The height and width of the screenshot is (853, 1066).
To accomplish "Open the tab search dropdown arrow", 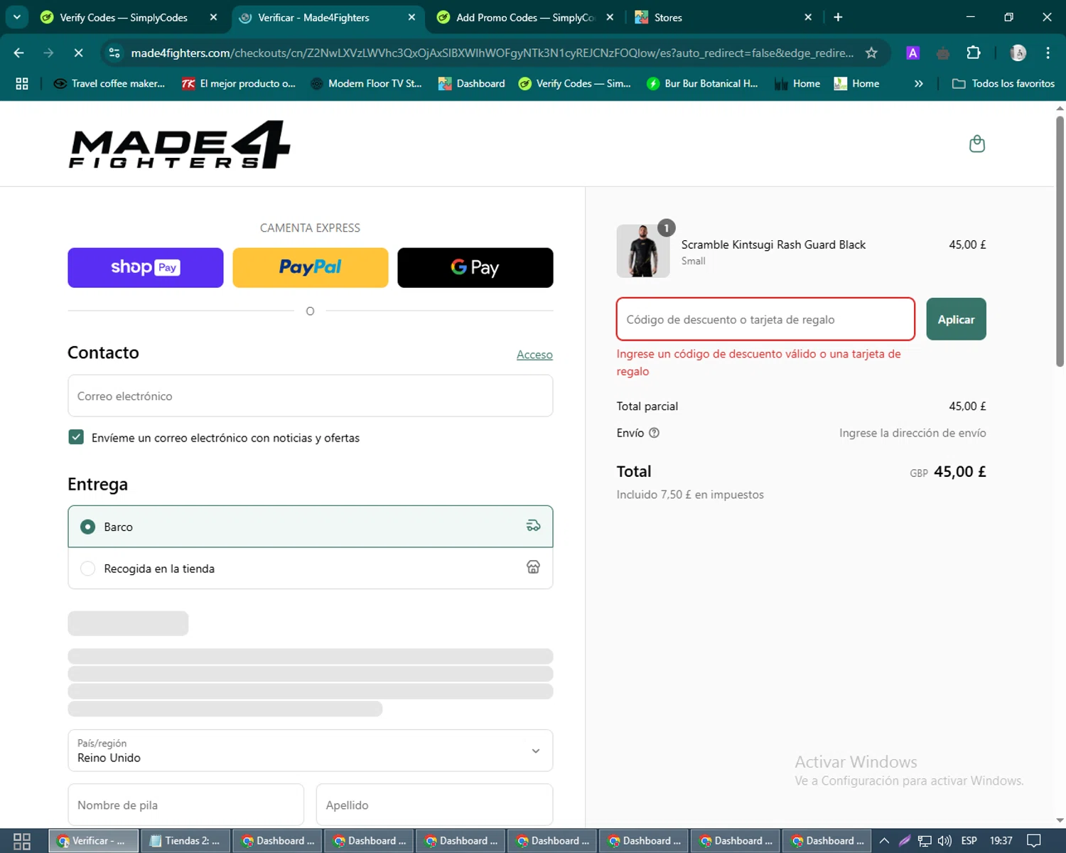I will coord(16,17).
